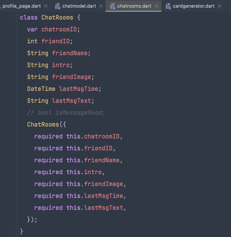Close the cardgenerator.dart tab
Viewport: 231px width, 237px height.
pos(220,6)
